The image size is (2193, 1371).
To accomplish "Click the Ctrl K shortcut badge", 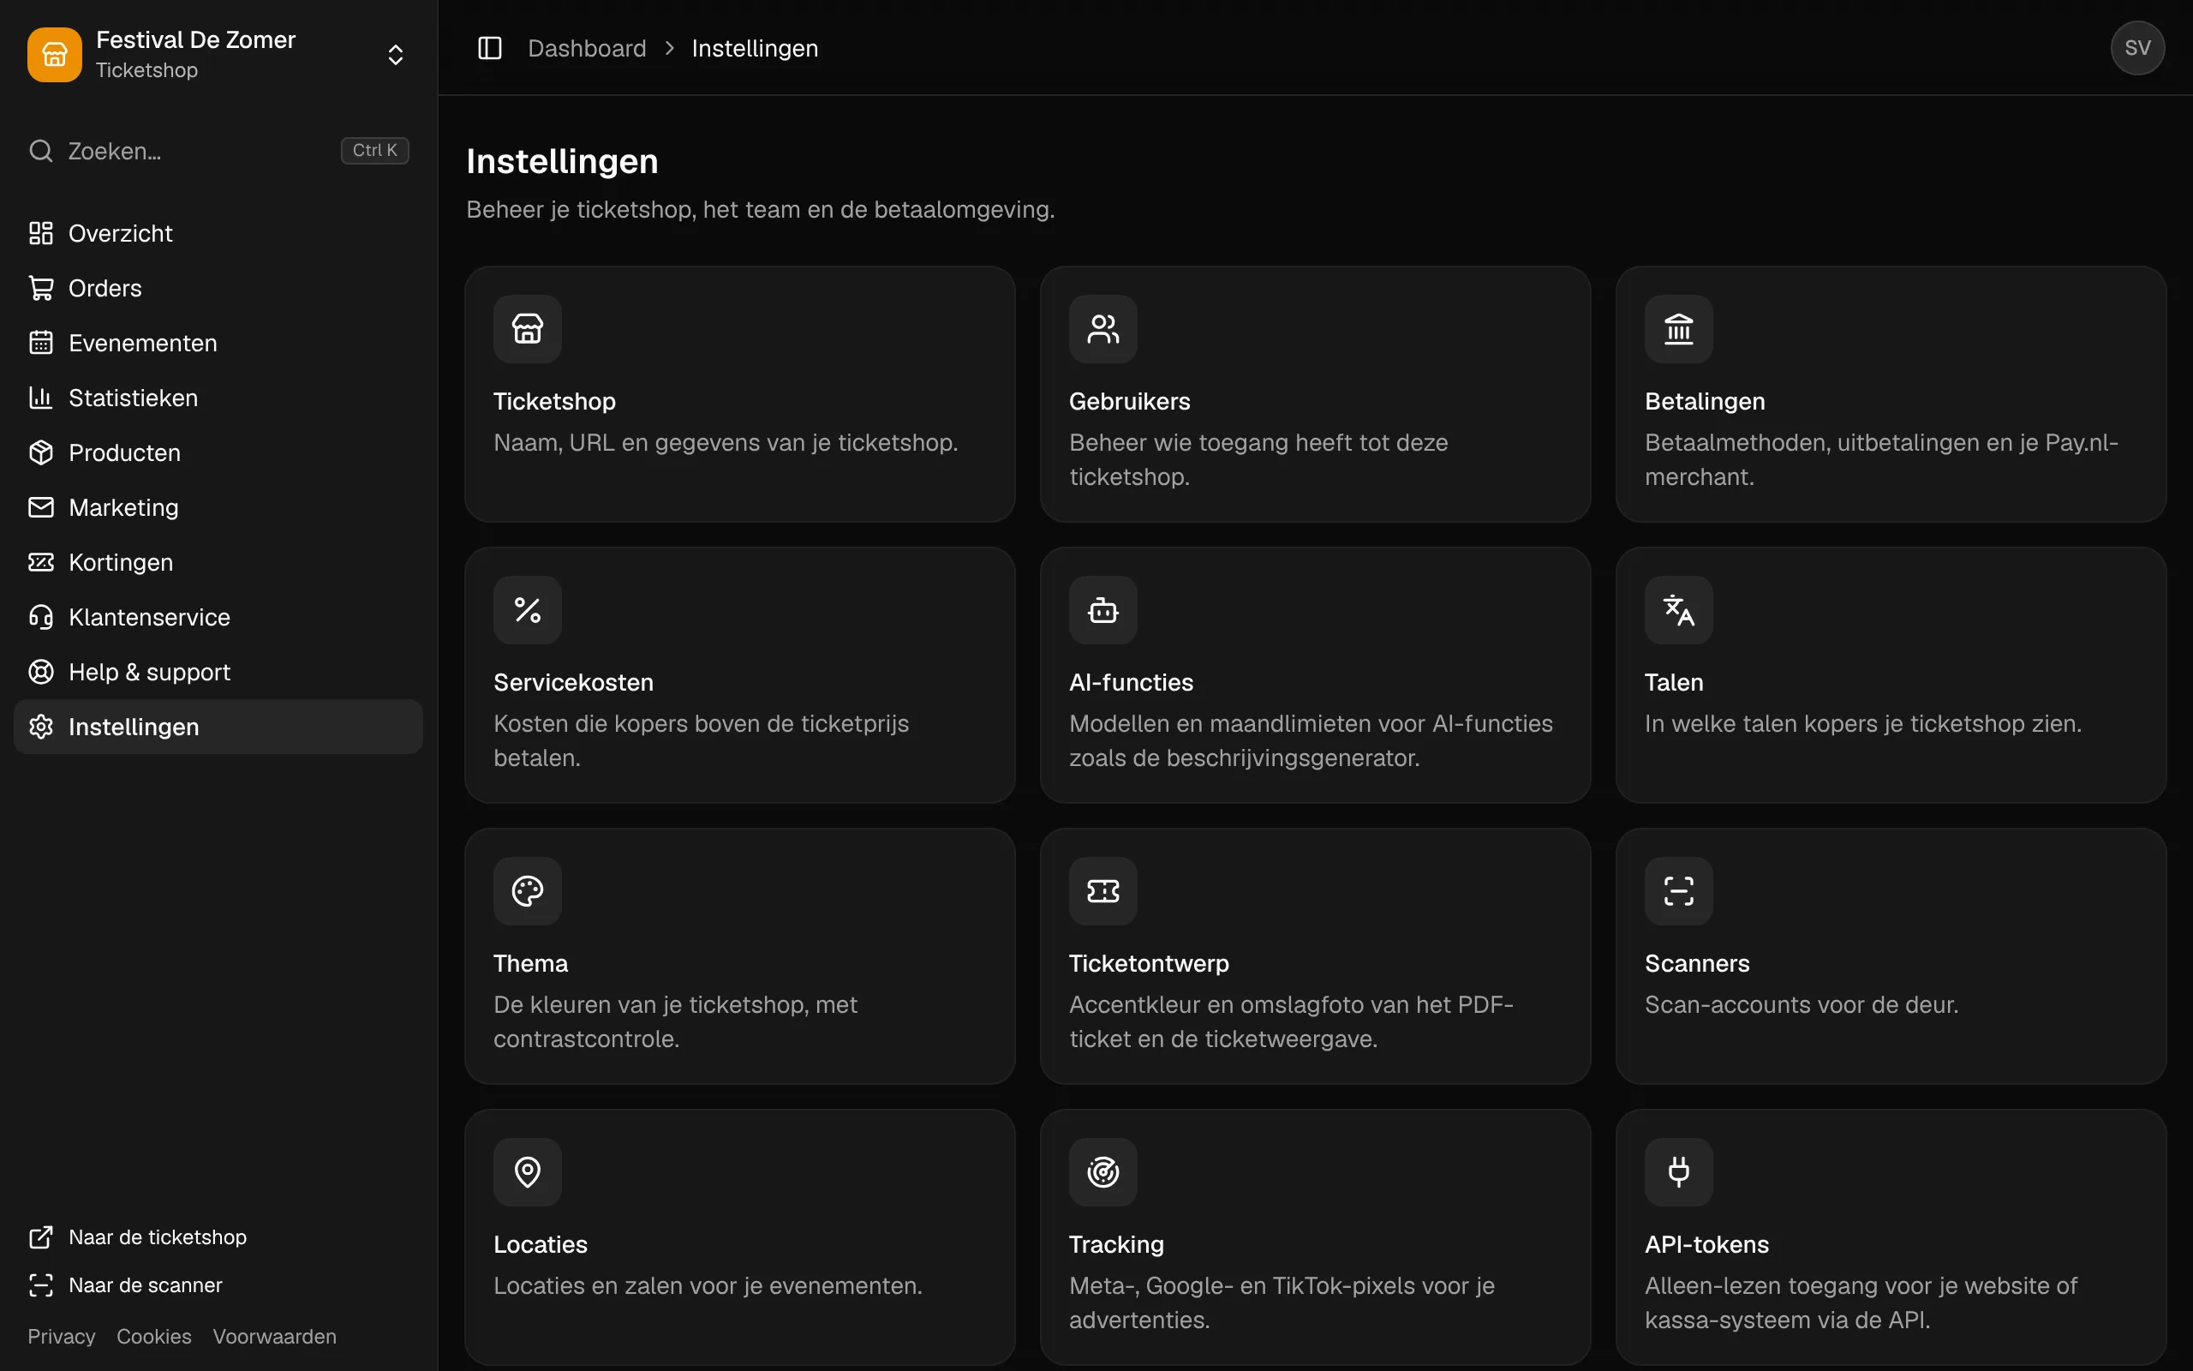I will [374, 151].
